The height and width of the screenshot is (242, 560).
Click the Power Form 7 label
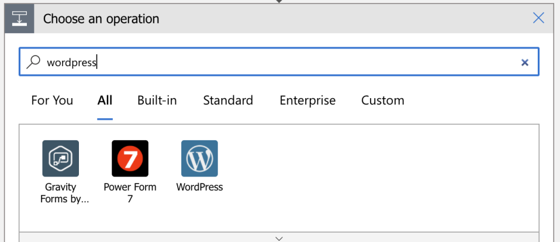130,193
